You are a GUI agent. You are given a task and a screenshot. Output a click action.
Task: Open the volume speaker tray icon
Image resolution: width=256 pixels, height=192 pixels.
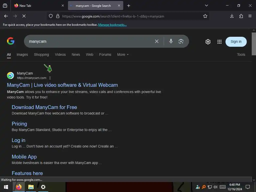click(215, 187)
